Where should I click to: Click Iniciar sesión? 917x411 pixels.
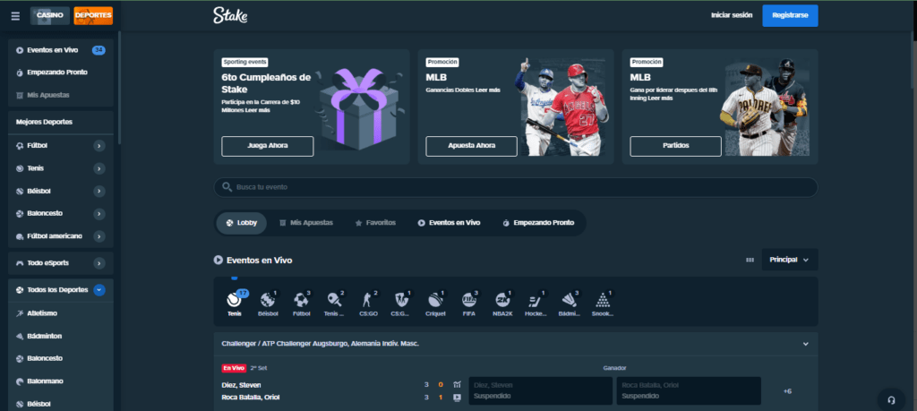pos(732,16)
